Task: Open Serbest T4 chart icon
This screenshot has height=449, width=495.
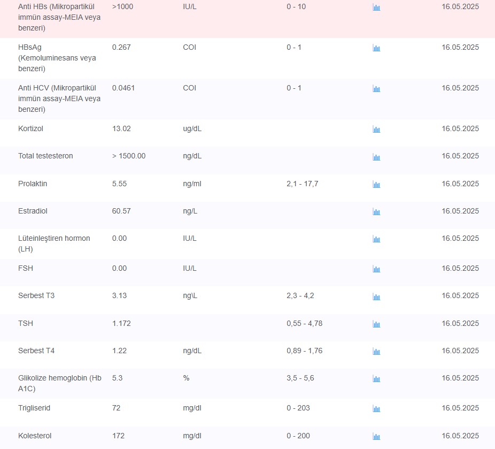Action: [x=376, y=352]
